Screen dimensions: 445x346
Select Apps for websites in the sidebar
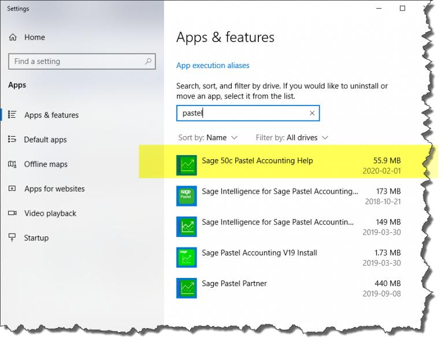pyautogui.click(x=54, y=189)
